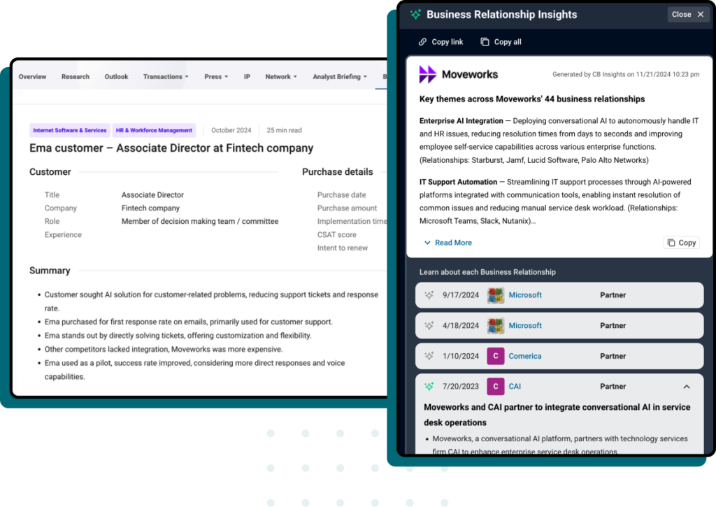Switch to the Overview tab
The height and width of the screenshot is (507, 716).
(32, 77)
